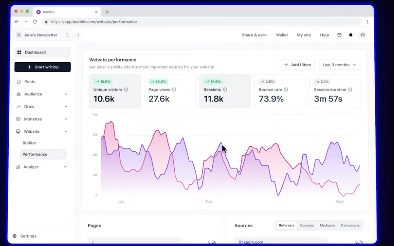Image resolution: width=394 pixels, height=246 pixels.
Task: Click info icon next to Sessions
Action: tap(225, 89)
